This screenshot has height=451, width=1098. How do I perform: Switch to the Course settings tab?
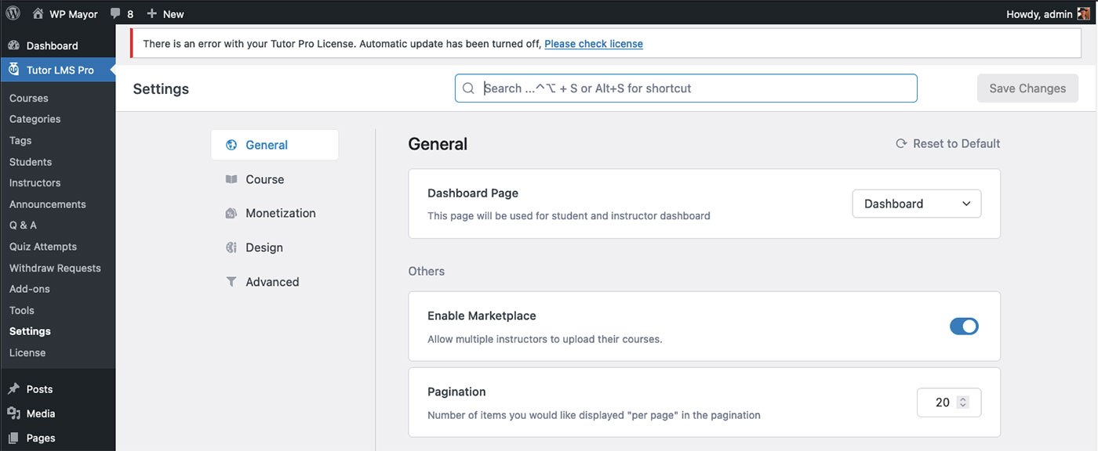point(264,179)
